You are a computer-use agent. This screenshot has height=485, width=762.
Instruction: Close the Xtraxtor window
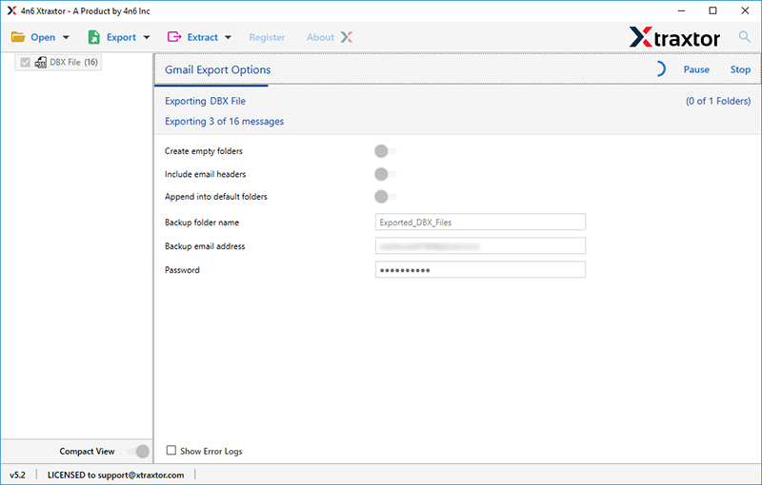point(745,10)
